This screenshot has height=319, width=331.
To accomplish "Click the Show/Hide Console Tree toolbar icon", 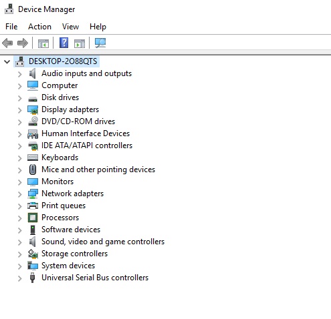I will (x=43, y=43).
